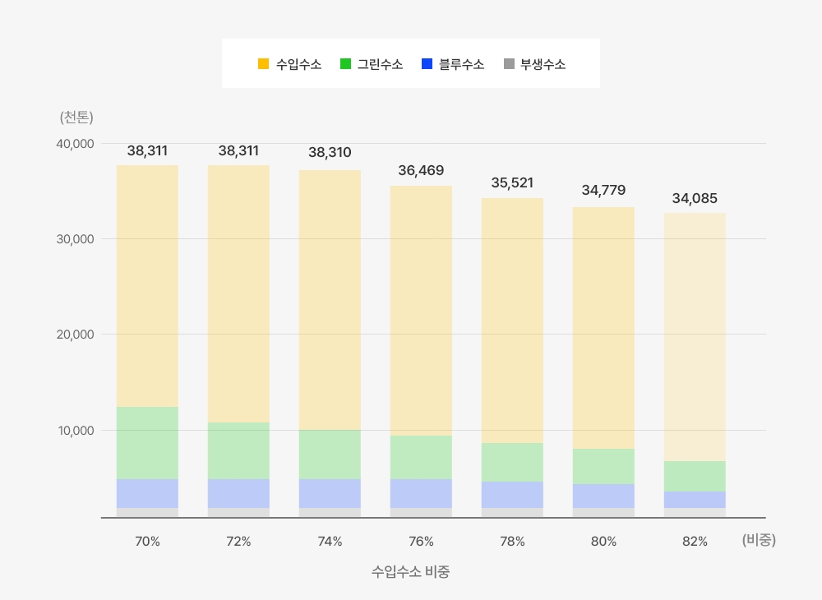Select yellow segment of the 82% bar
This screenshot has height=600, width=822.
tap(695, 337)
